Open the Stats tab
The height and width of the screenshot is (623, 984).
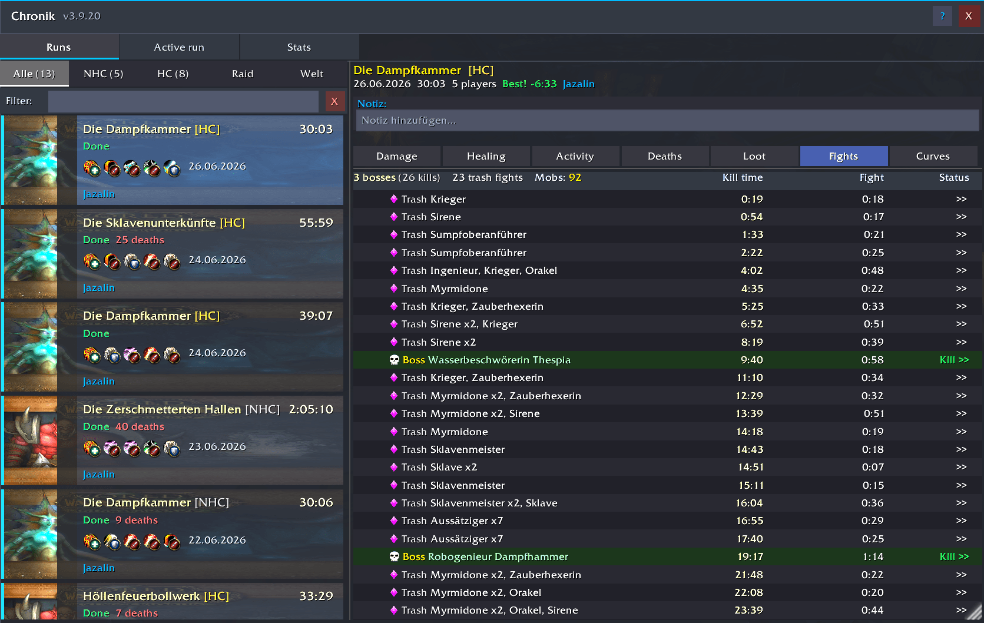[299, 47]
